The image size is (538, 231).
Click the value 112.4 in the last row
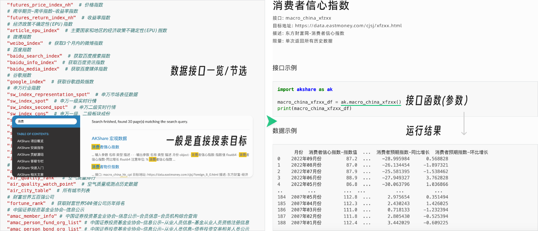tap(351, 223)
